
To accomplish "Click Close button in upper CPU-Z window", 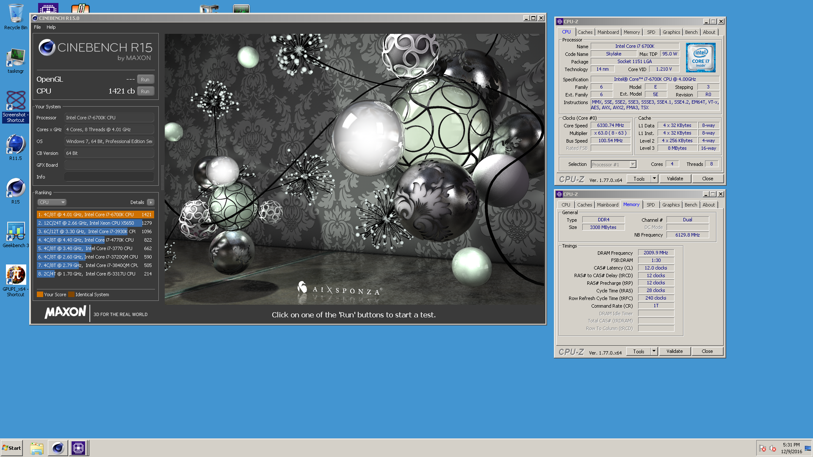I will pyautogui.click(x=708, y=179).
